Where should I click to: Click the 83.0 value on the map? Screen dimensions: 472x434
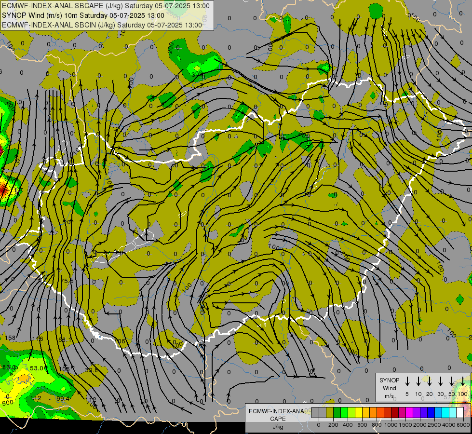[9, 367]
